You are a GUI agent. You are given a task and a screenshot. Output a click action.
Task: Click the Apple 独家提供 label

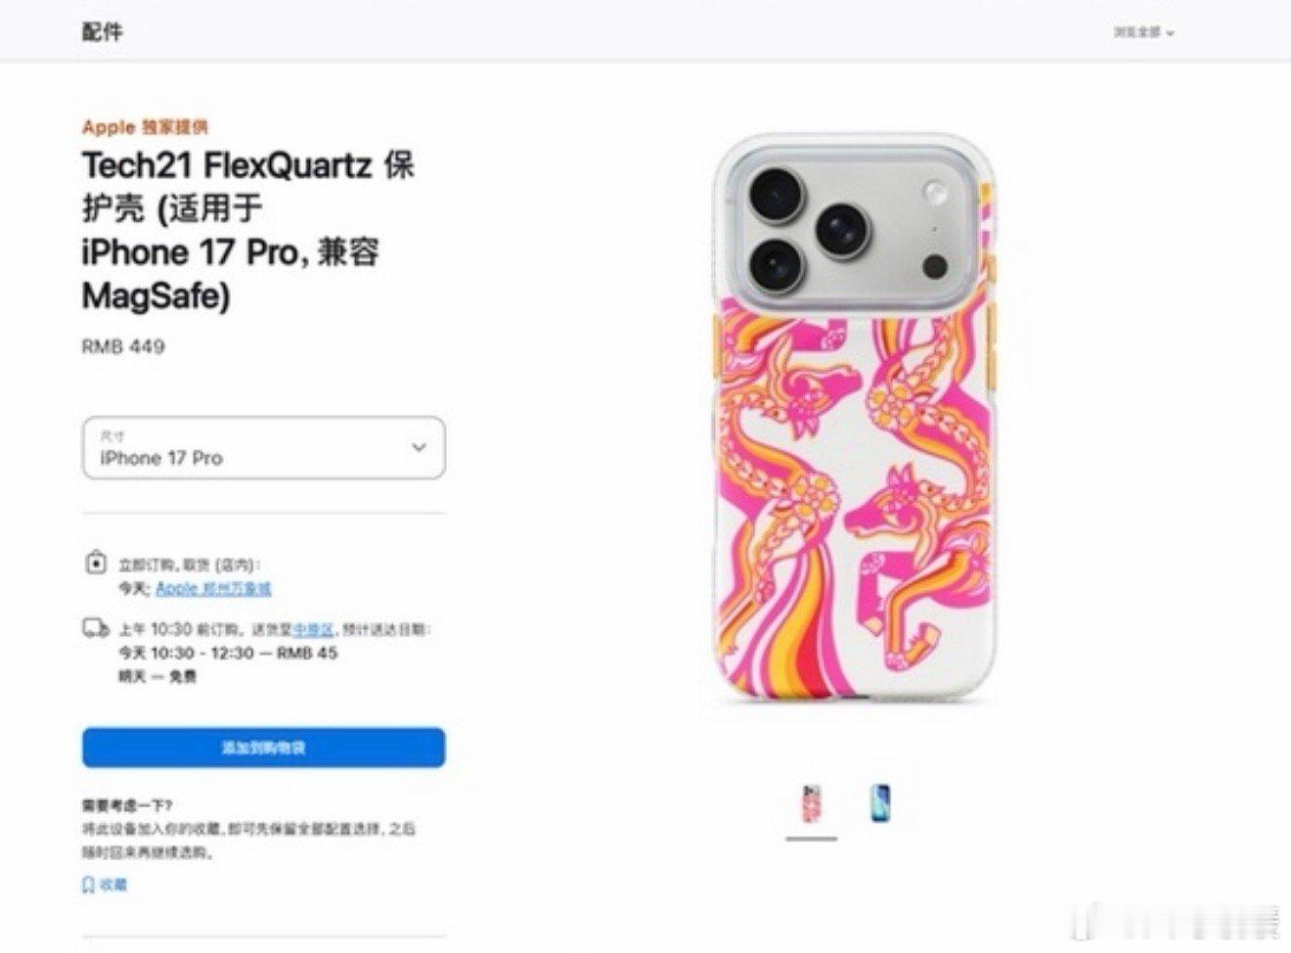pos(145,126)
